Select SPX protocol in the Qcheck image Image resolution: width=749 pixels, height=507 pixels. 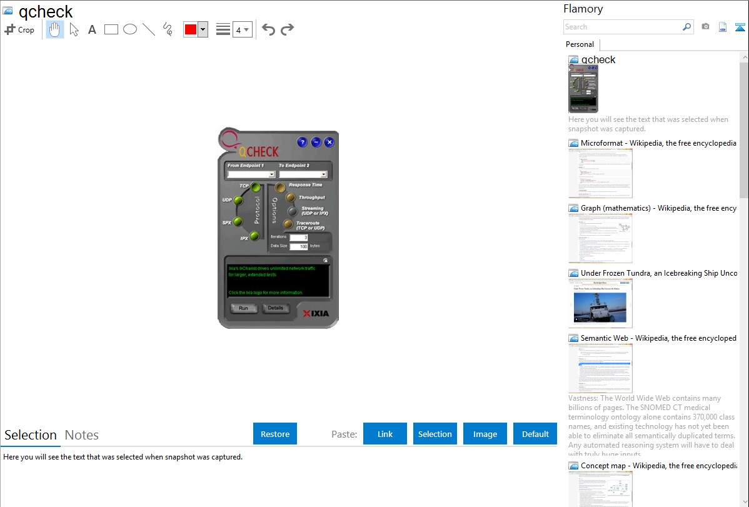click(x=238, y=222)
